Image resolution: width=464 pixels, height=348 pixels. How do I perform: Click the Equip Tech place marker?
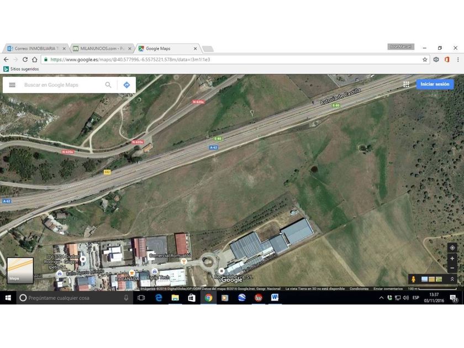tap(155, 271)
